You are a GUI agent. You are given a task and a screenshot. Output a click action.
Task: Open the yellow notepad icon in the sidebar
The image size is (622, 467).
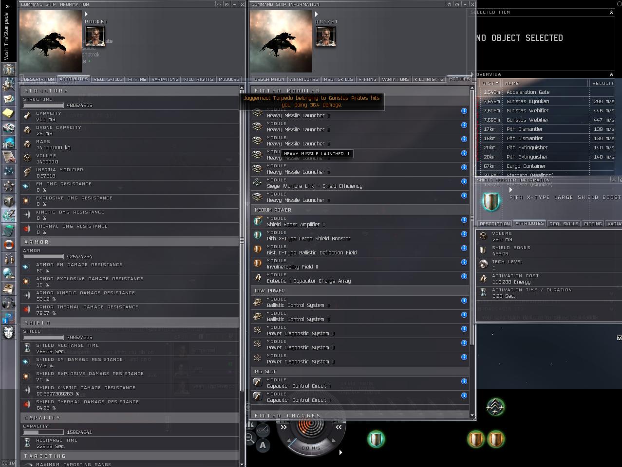coord(8,113)
